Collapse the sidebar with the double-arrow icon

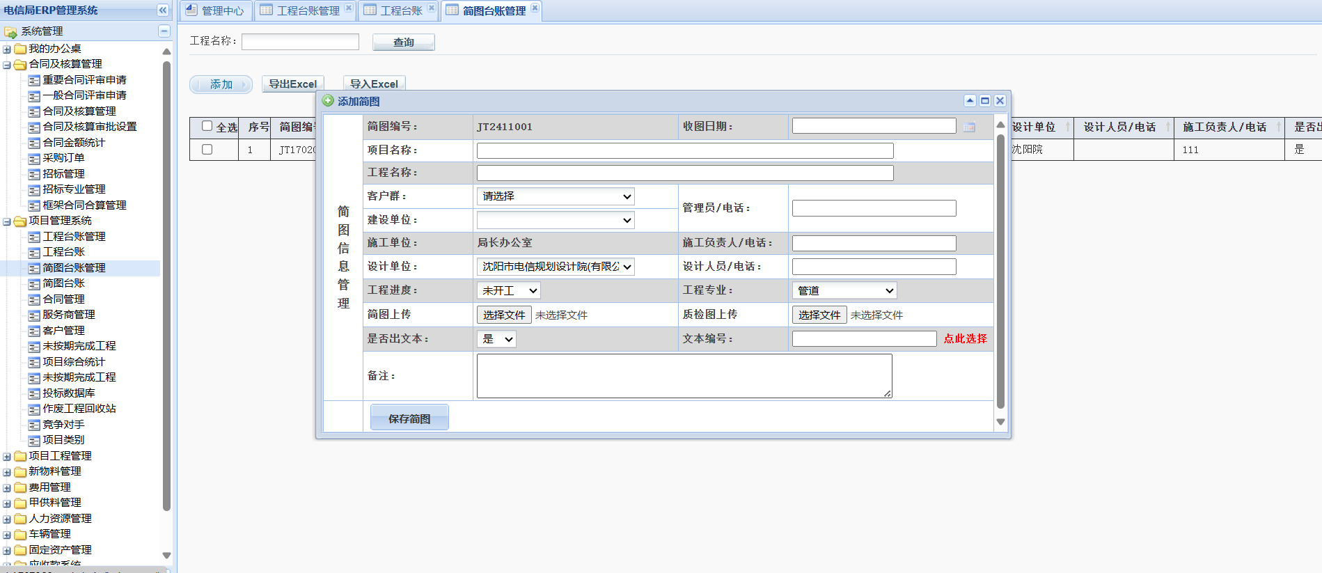click(x=162, y=10)
